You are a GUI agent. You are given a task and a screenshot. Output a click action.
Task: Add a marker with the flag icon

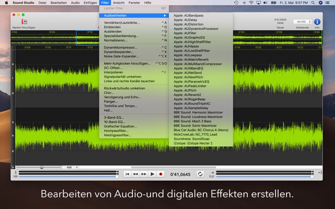[24, 21]
